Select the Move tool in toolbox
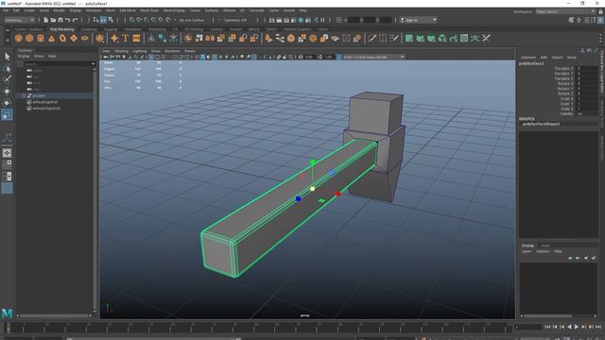The width and height of the screenshot is (605, 340). (x=7, y=92)
